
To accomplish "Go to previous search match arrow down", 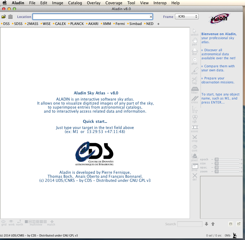I will tap(206, 224).
